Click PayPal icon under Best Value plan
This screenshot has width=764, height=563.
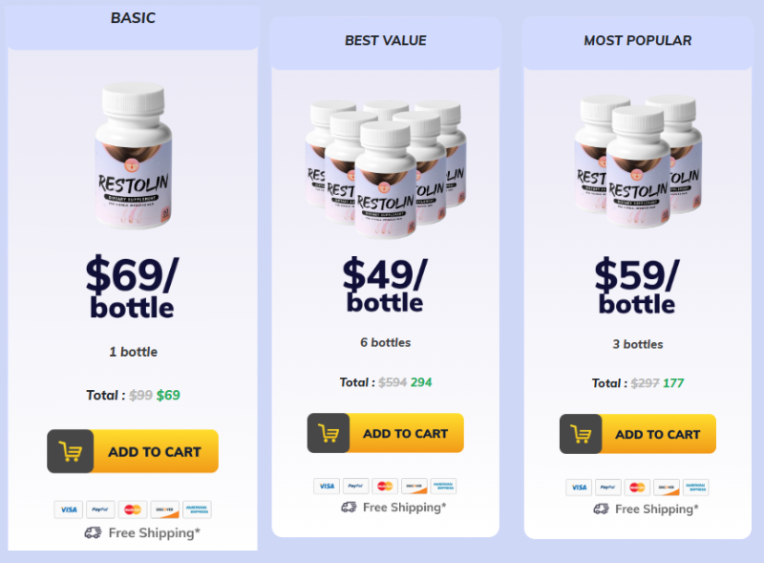[x=355, y=486]
